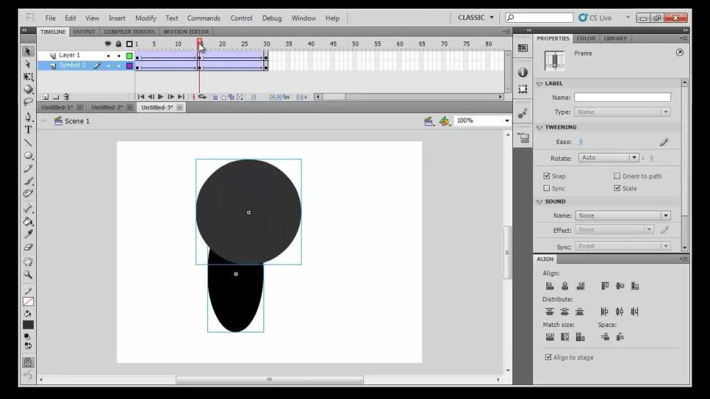Toggle Show/Hide all layers eye icon
710x399 pixels.
coord(107,44)
